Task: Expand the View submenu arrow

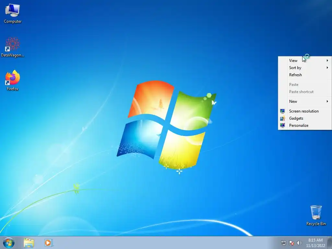Action: pyautogui.click(x=327, y=61)
